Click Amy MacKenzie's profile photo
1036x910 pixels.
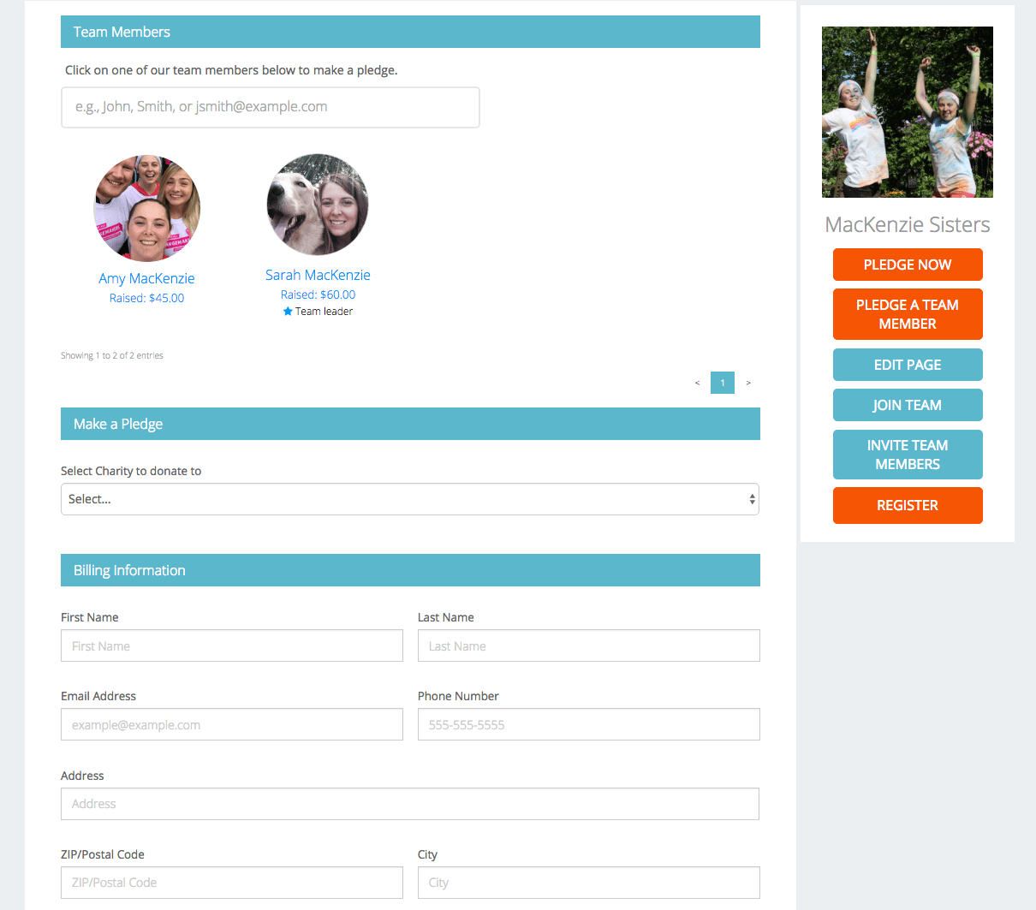coord(146,208)
